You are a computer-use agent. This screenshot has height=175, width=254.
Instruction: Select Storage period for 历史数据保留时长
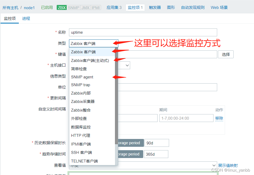coord(131,143)
